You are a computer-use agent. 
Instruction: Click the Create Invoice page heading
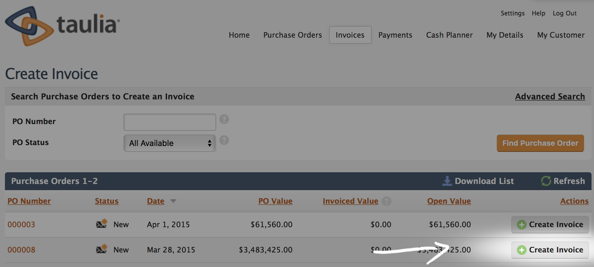tap(52, 74)
